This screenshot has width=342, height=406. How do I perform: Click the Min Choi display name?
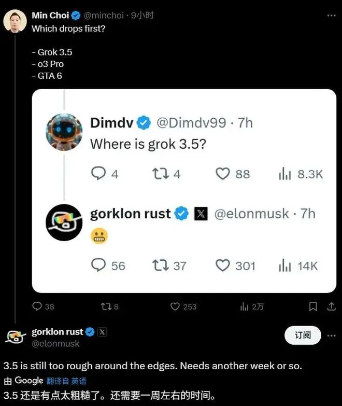point(50,16)
